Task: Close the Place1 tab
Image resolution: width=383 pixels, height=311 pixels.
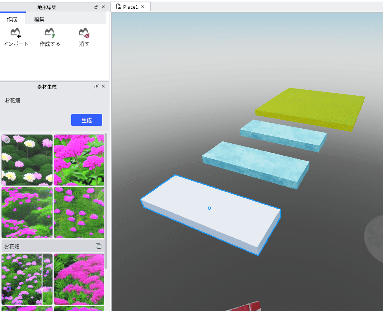Action: tap(143, 7)
